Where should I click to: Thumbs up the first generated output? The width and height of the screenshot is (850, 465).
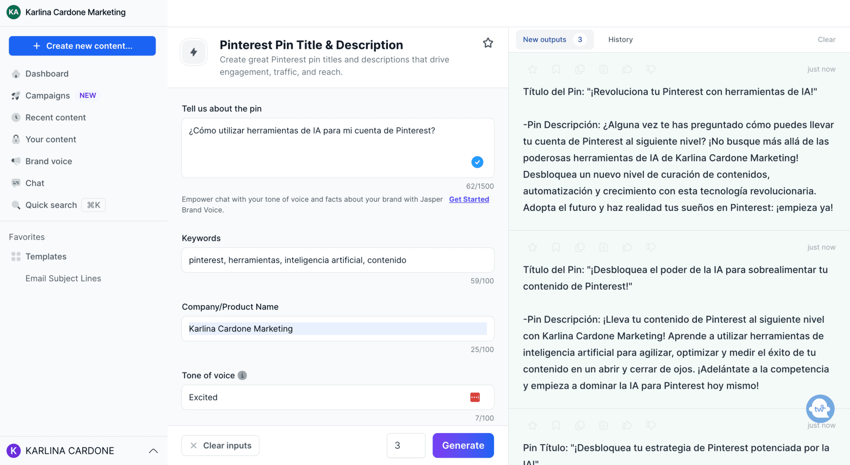point(627,69)
